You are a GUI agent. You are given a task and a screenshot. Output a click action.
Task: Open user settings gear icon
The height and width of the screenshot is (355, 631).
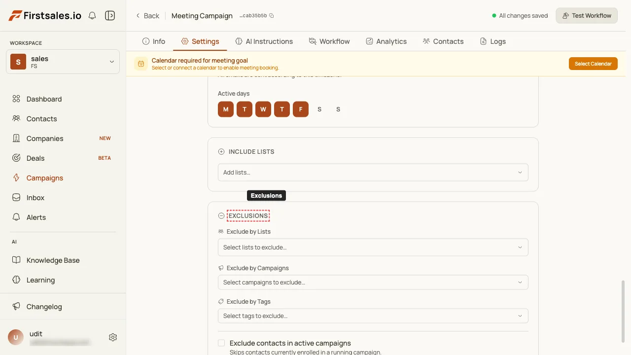(113, 337)
